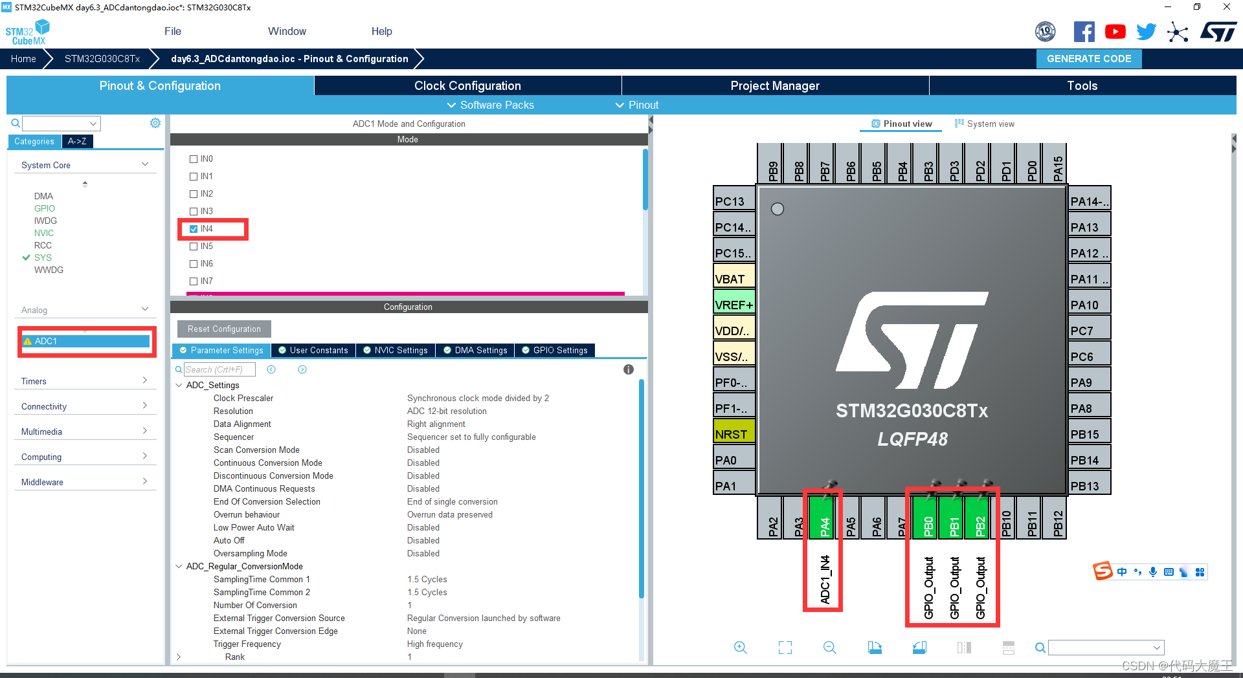Open the File menu
The height and width of the screenshot is (678, 1243).
pyautogui.click(x=173, y=31)
